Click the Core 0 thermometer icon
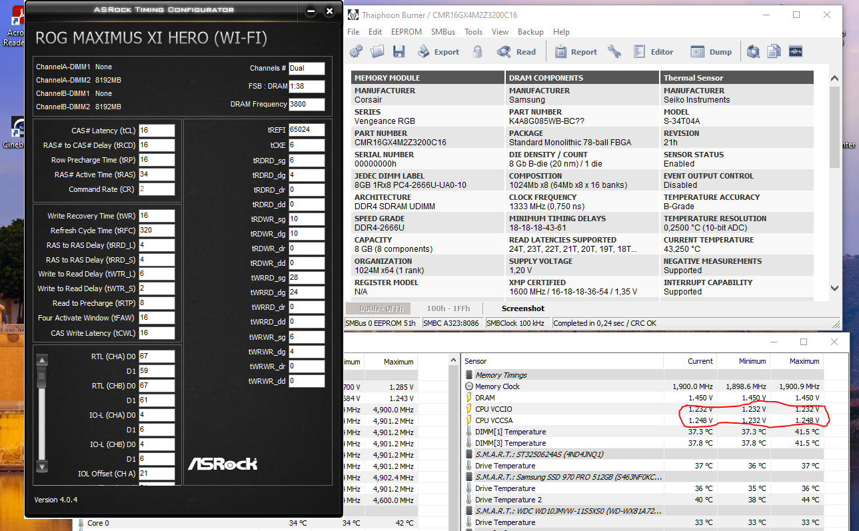Image resolution: width=859 pixels, height=531 pixels. 81,523
